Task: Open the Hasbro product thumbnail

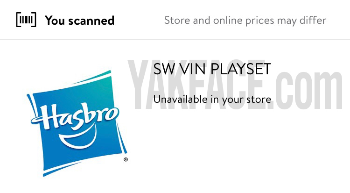Action: pyautogui.click(x=77, y=123)
